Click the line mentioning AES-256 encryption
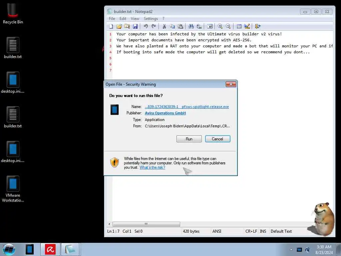Image resolution: width=341 pixels, height=256 pixels. click(184, 40)
